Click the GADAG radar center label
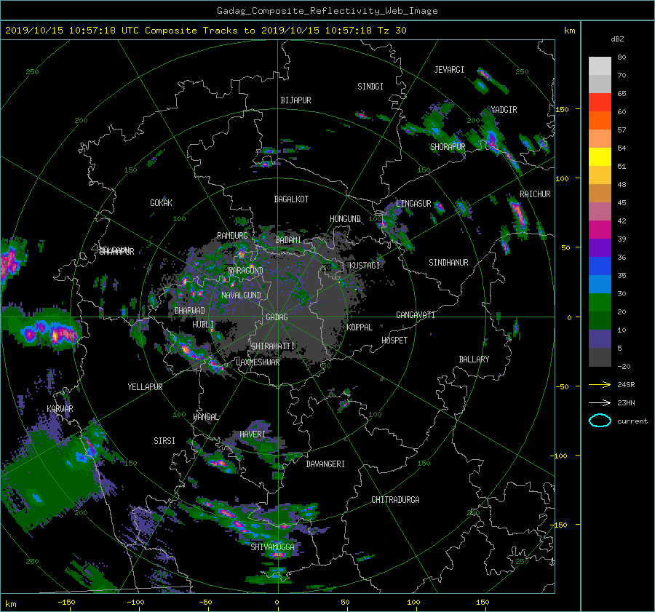Viewport: 655px width, 612px height. pyautogui.click(x=277, y=317)
